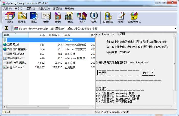Click file list scrollbar left arrow
Image resolution: width=179 pixels, height=116 pixels.
(x=4, y=107)
